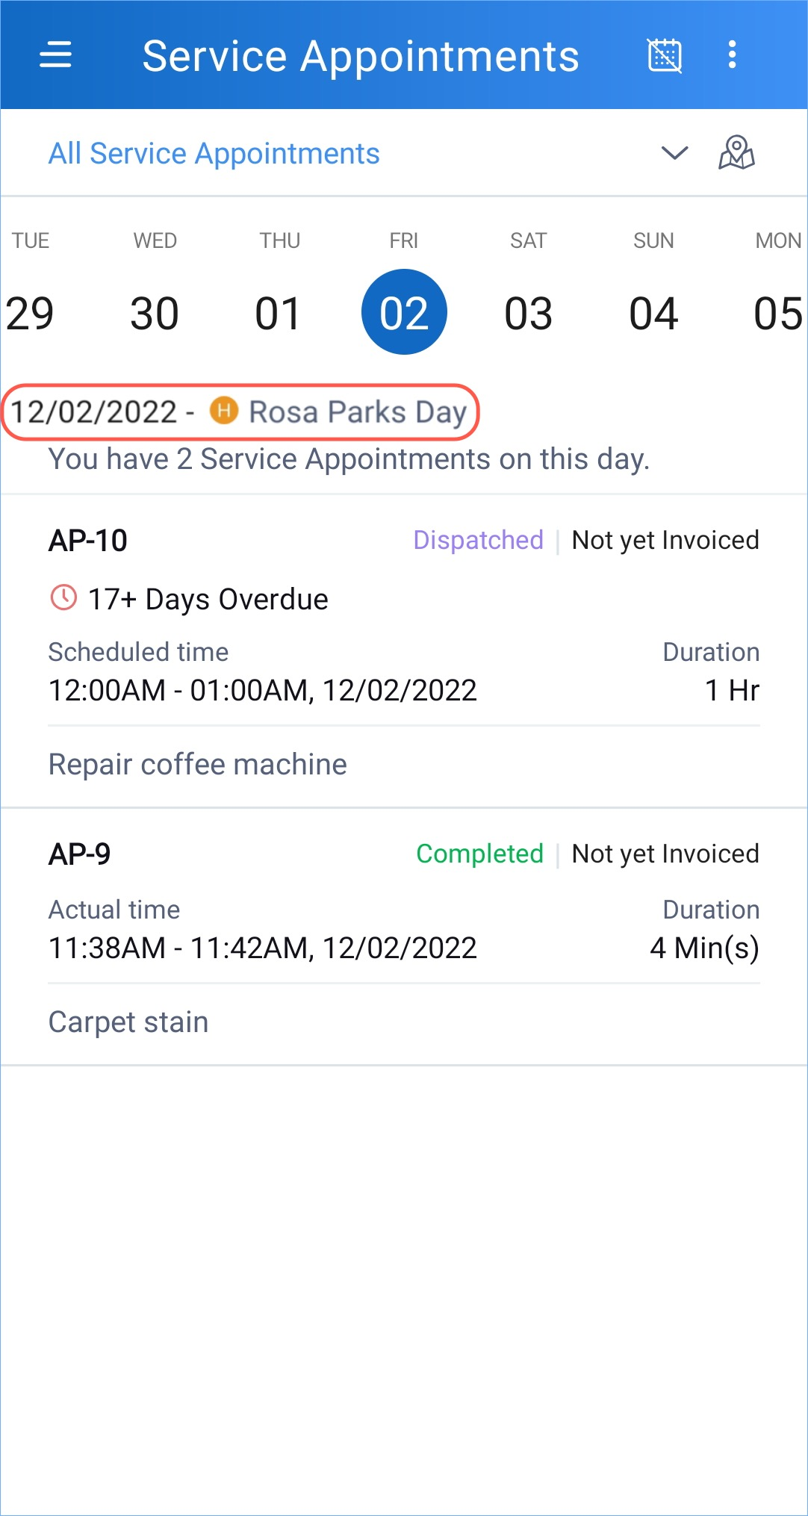This screenshot has width=808, height=1516.
Task: Tap the Rosa Parks Day holiday label
Action: click(x=358, y=412)
